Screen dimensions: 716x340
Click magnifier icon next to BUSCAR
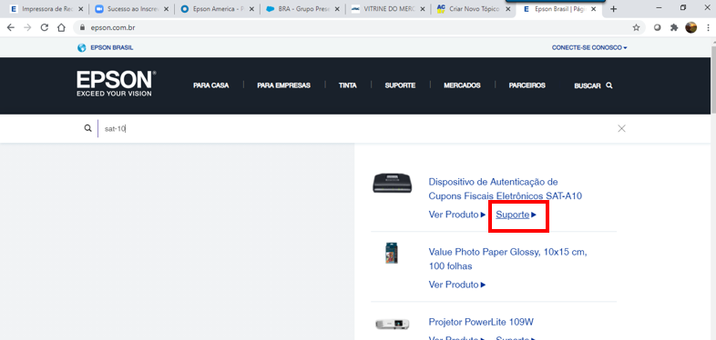coord(609,85)
